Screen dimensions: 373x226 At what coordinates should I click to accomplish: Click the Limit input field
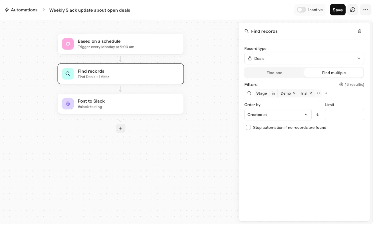[x=344, y=115]
